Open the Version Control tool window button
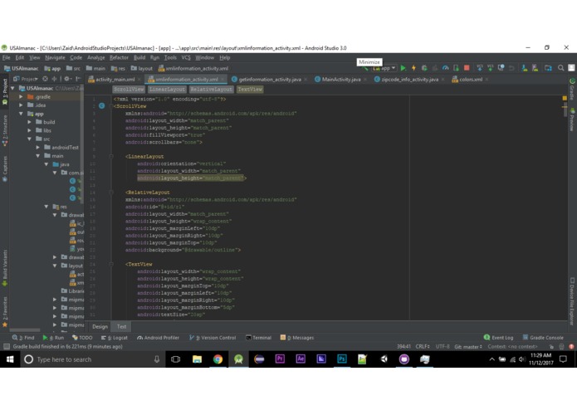 tap(213, 338)
